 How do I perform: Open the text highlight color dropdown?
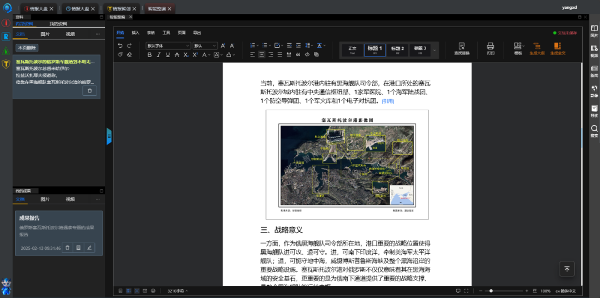click(x=222, y=55)
